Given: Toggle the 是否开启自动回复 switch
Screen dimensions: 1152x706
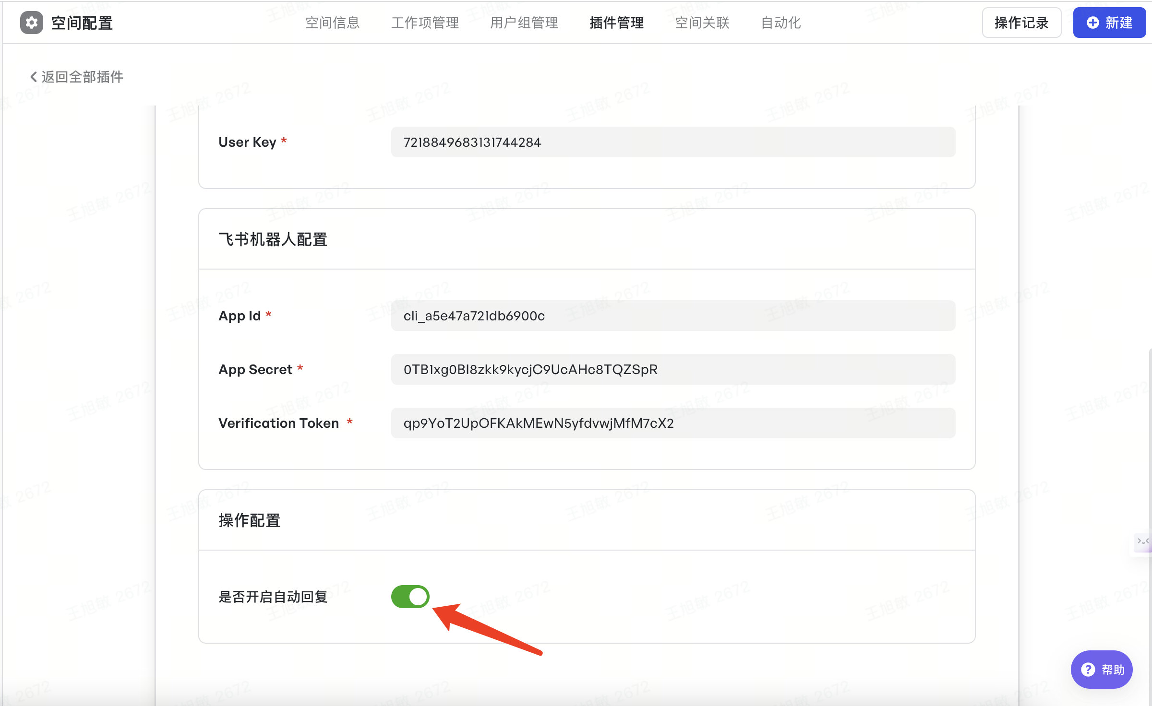Looking at the screenshot, I should point(410,597).
